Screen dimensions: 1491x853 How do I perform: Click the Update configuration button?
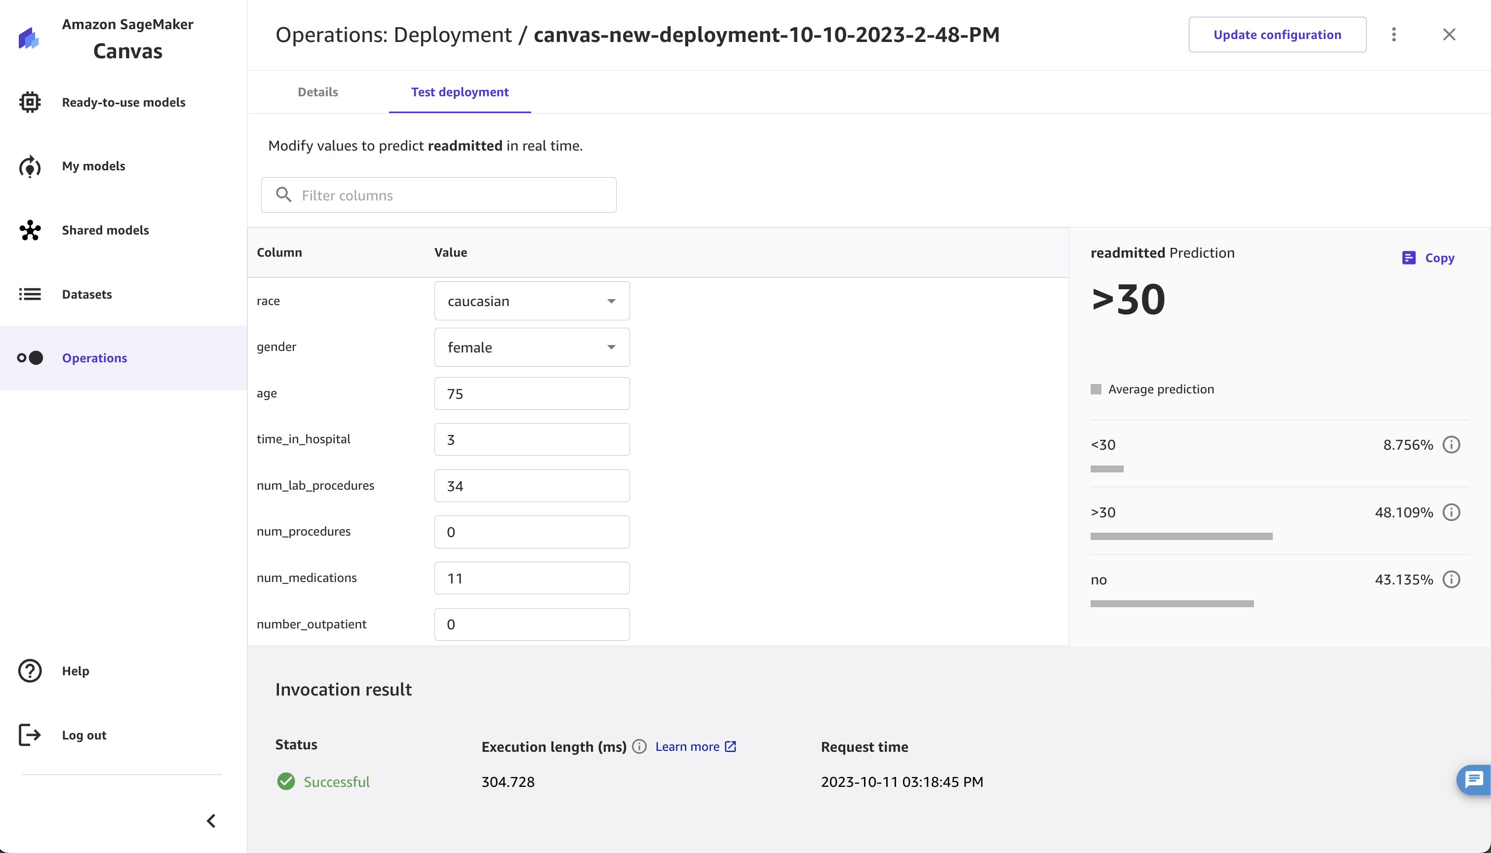(1277, 34)
